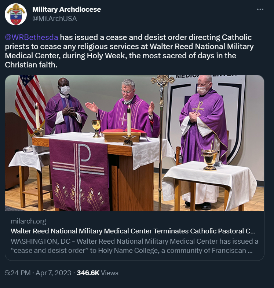Open the milarch.org domain link
Screen dimensions: 274x288
tap(28, 221)
